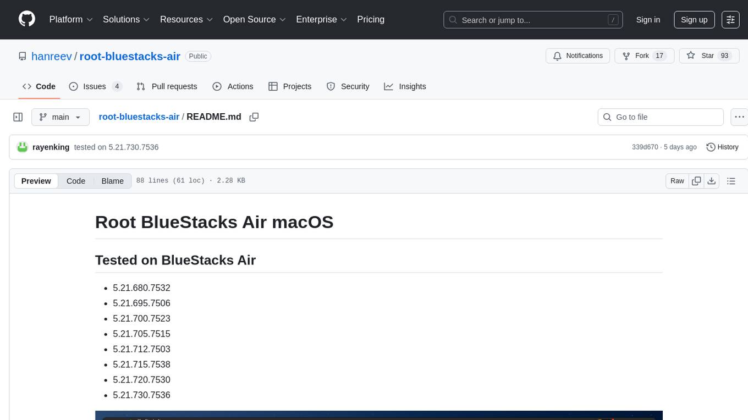Screen dimensions: 748x420
Task: Click the Star count 93
Action: [724, 56]
